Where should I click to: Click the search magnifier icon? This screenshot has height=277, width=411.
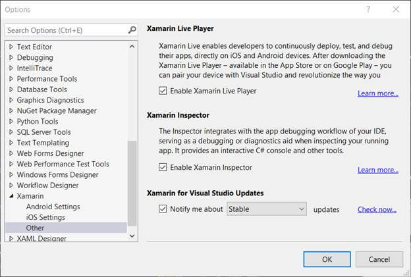coord(132,30)
